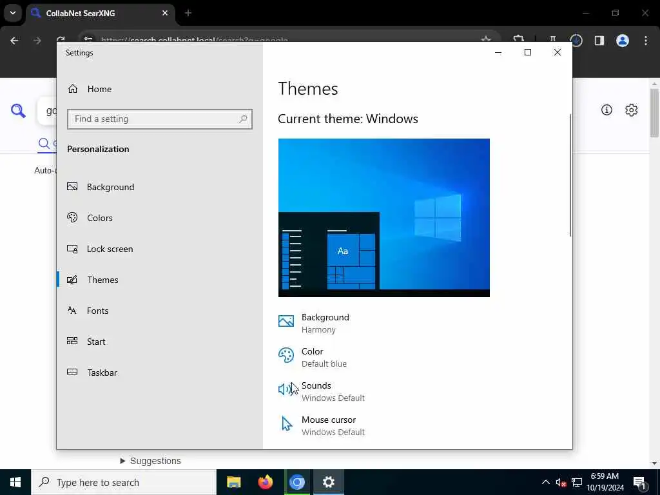
Task: Click the current Windows theme preview image
Action: pyautogui.click(x=384, y=218)
